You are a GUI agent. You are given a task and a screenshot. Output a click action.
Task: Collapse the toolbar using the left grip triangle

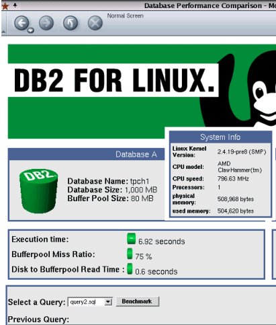3,32
